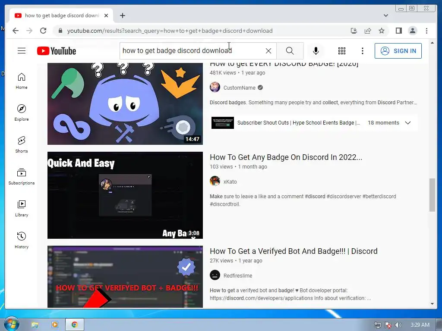Open the media player taskbar icon
Screen dimensions: 442x331
pos(55,325)
